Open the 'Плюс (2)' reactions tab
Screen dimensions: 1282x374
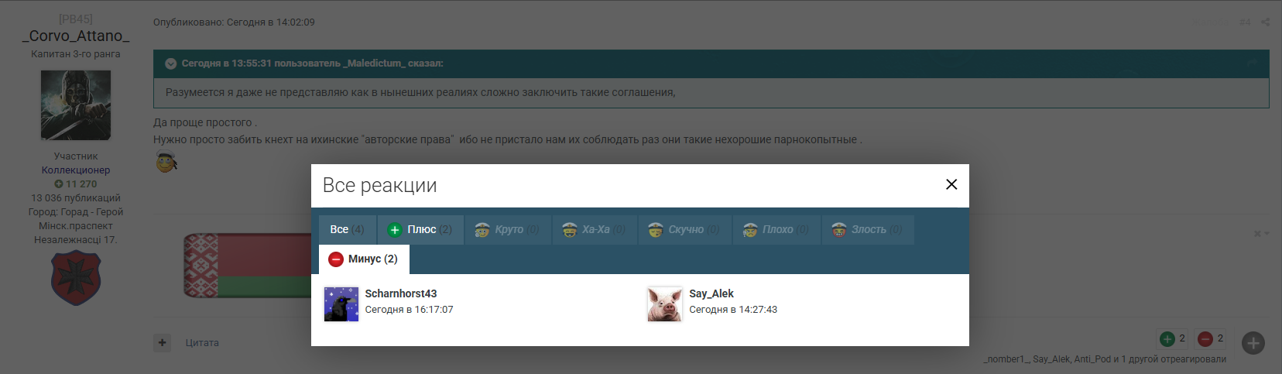(x=420, y=230)
